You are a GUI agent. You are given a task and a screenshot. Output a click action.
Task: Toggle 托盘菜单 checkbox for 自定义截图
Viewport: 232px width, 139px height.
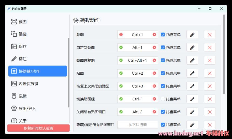coord(163,47)
